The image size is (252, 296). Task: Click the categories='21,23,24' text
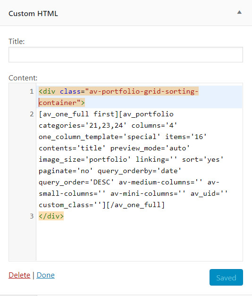83,125
